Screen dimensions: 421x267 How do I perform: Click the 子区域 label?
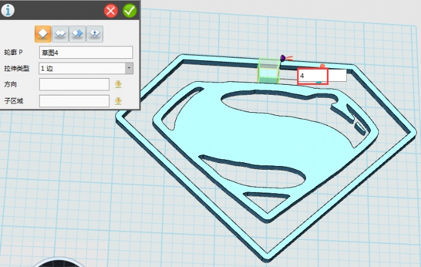(14, 101)
